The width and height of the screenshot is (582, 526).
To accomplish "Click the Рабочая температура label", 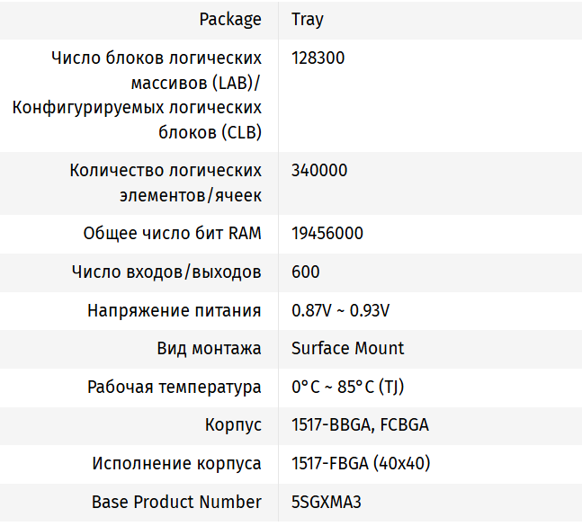I will coord(174,387).
